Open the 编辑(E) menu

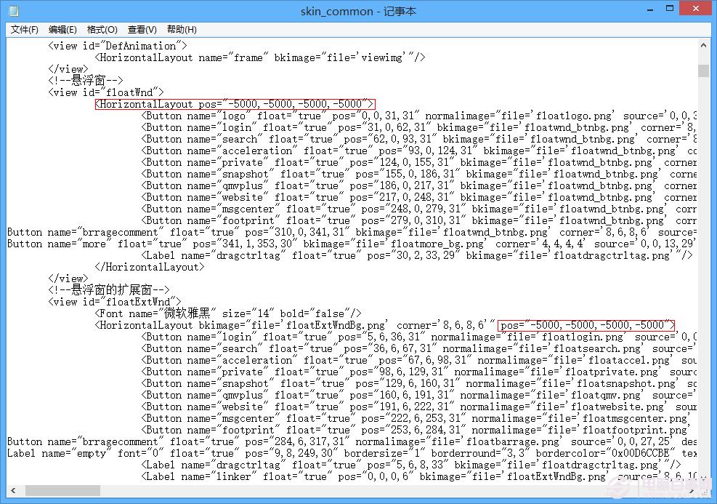(x=62, y=29)
